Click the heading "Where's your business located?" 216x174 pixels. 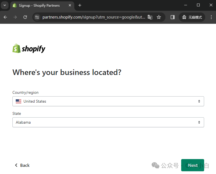tap(67, 72)
